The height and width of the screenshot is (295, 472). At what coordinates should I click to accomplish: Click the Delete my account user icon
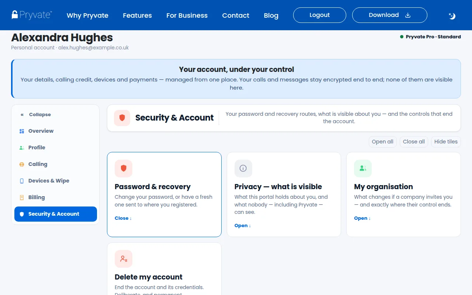124,259
